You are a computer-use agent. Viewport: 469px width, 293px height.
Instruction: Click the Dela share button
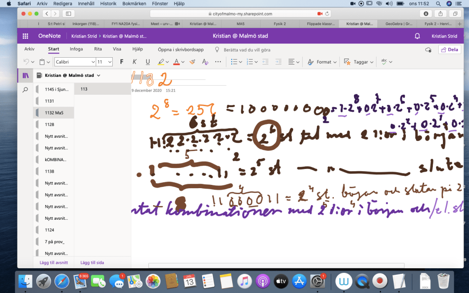pos(449,49)
